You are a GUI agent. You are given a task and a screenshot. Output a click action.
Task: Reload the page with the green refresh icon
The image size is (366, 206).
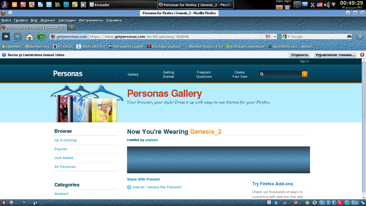coord(41,36)
